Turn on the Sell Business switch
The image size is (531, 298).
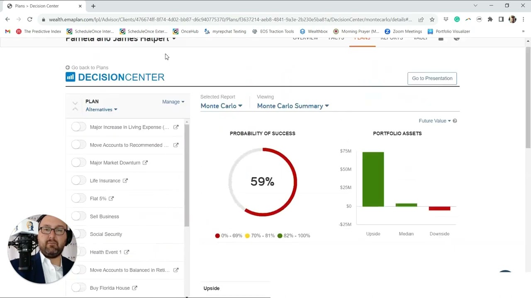[x=78, y=216]
